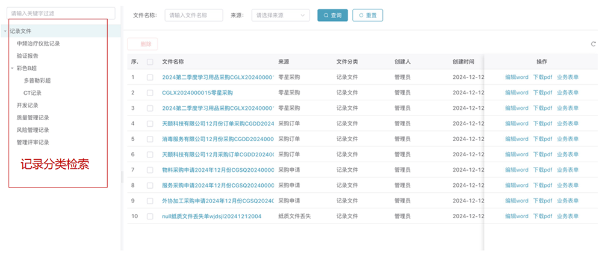Click the 重置 reset button
This screenshot has height=256, width=602.
point(367,15)
